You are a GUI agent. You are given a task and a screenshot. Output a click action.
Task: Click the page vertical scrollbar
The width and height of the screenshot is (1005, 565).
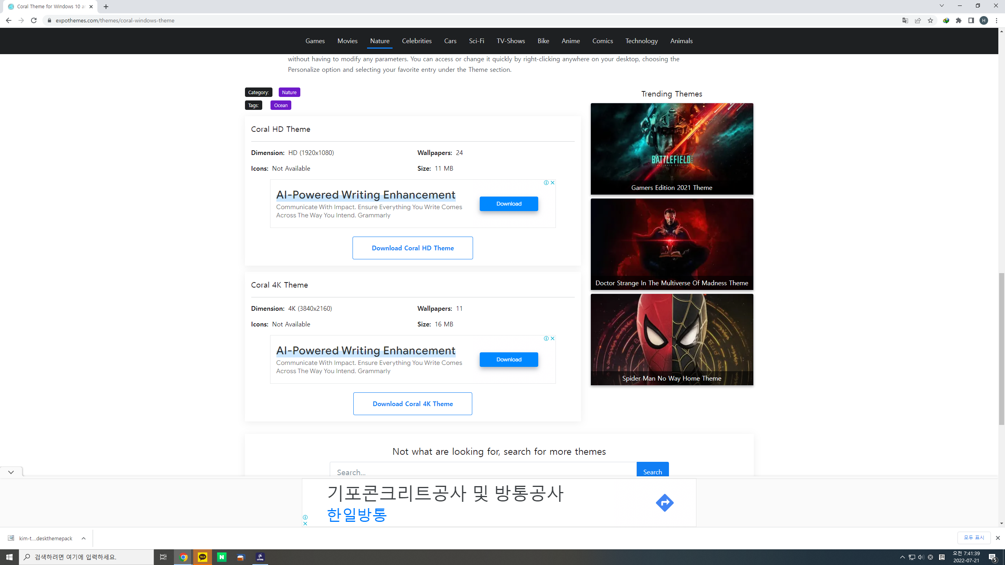point(1001,349)
